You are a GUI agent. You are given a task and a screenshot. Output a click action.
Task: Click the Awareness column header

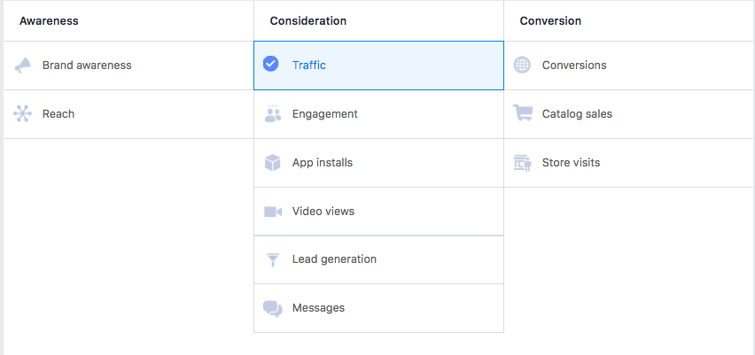tap(49, 20)
